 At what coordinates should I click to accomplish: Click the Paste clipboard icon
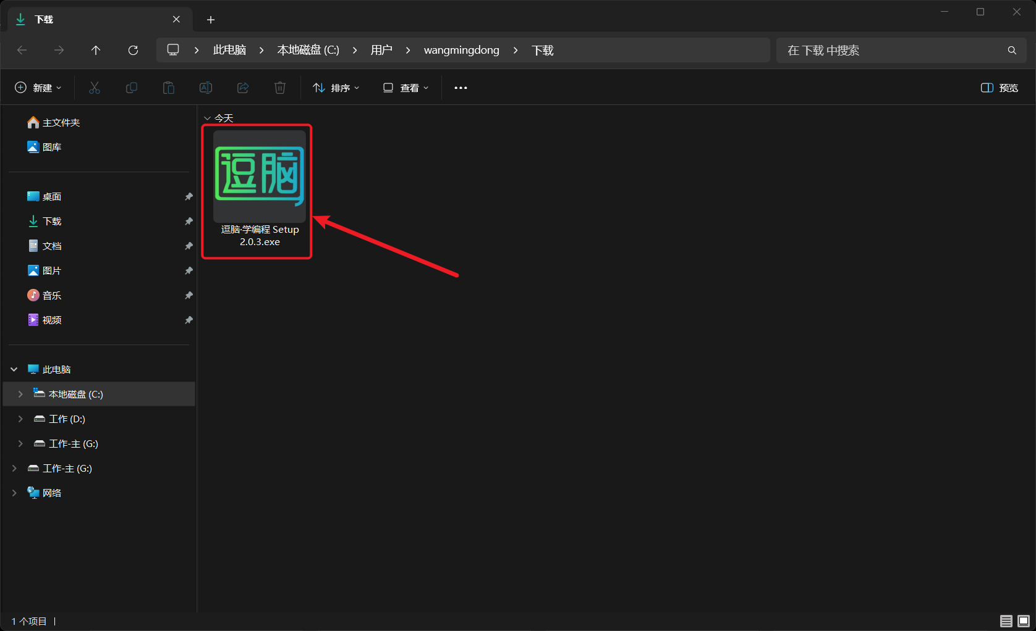click(169, 88)
